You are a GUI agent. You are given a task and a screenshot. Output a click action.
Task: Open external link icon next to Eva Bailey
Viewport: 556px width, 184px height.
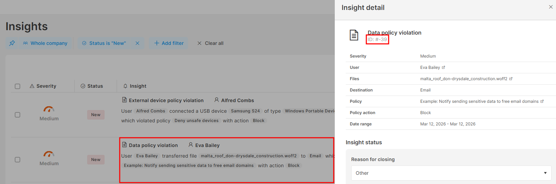[x=443, y=68]
